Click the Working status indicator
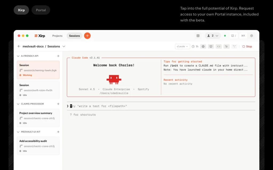The height and width of the screenshot is (170, 273). [26, 75]
